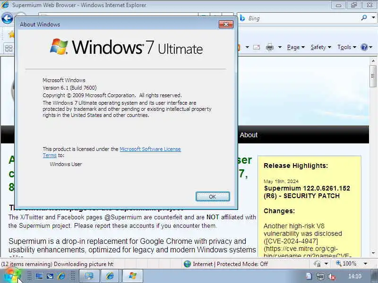Image resolution: width=378 pixels, height=283 pixels.
Task: Click the Print icon
Action: coord(269,48)
